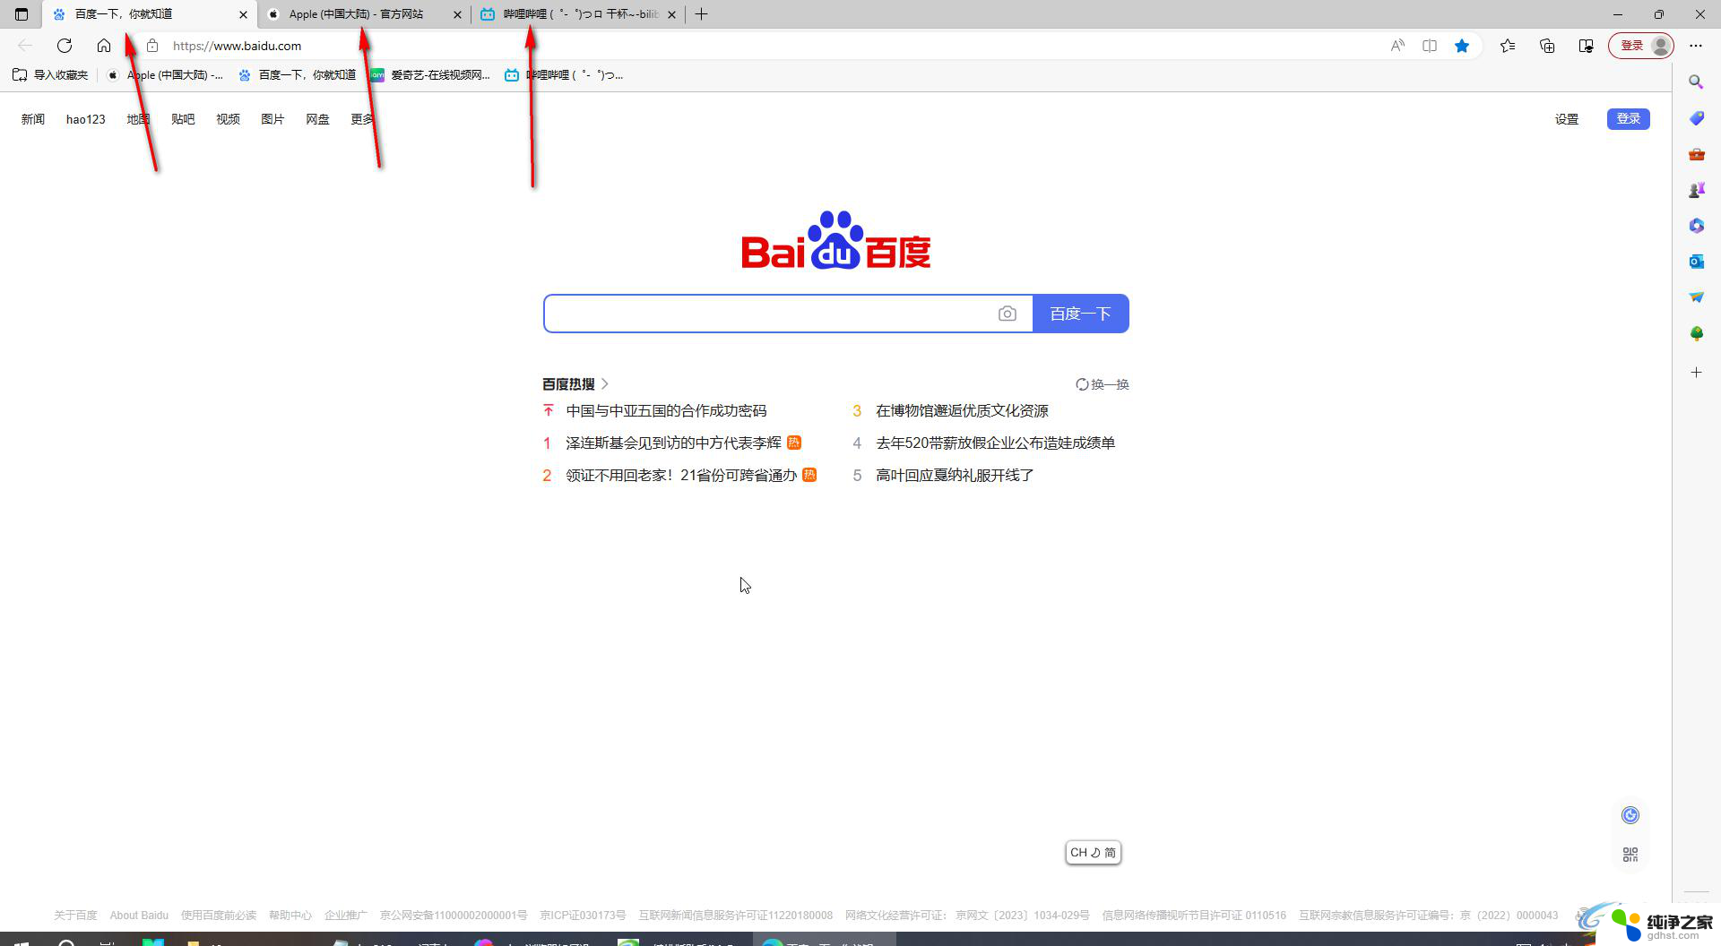Open sidebar Outlook icon
The image size is (1721, 946).
1696,262
